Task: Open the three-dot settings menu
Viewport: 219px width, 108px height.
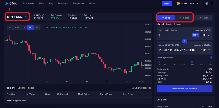Action: click(x=212, y=4)
